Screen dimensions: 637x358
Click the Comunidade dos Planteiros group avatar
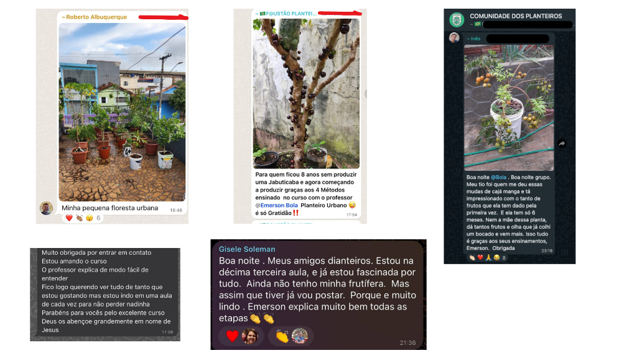coord(457,19)
